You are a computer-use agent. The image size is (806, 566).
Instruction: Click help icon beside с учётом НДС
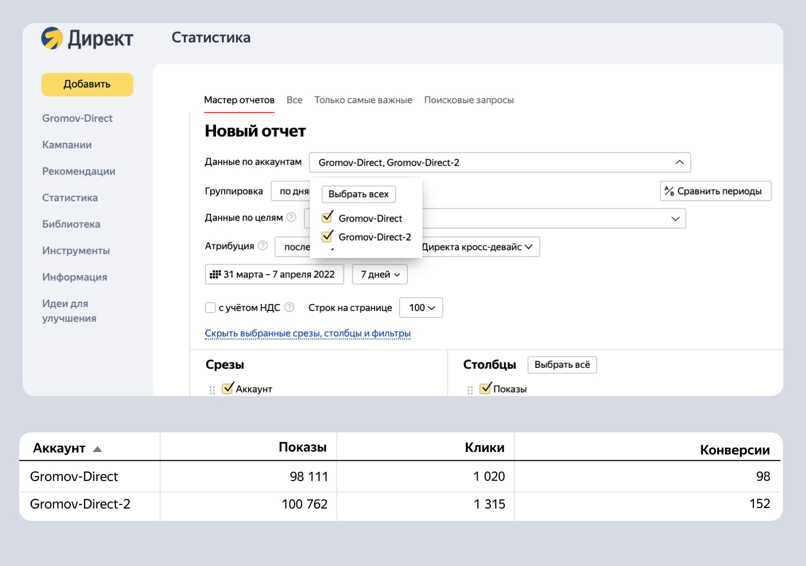tap(289, 308)
